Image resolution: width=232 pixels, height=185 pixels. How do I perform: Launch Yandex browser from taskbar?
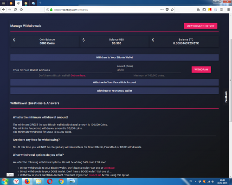click(x=16, y=181)
